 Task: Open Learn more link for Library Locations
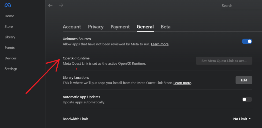(182, 83)
